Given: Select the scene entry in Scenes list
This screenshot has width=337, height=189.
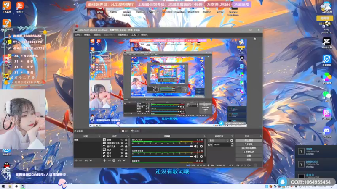Looking at the screenshot, I should click(x=88, y=140).
